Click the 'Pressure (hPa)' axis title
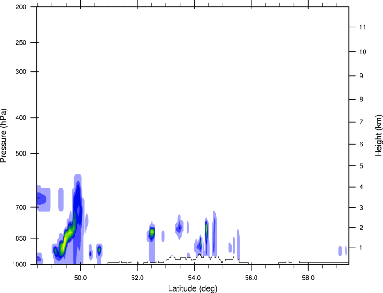The width and height of the screenshot is (383, 293). tap(4, 136)
